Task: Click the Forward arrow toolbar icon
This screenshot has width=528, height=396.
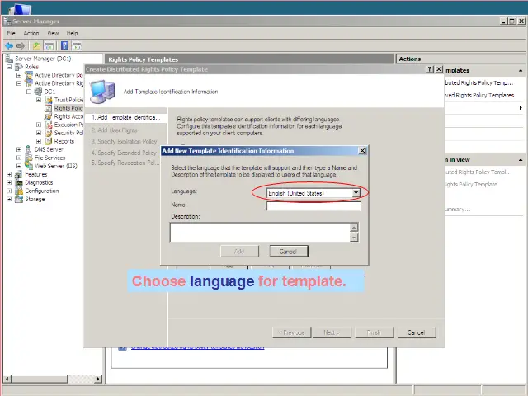Action: point(21,45)
